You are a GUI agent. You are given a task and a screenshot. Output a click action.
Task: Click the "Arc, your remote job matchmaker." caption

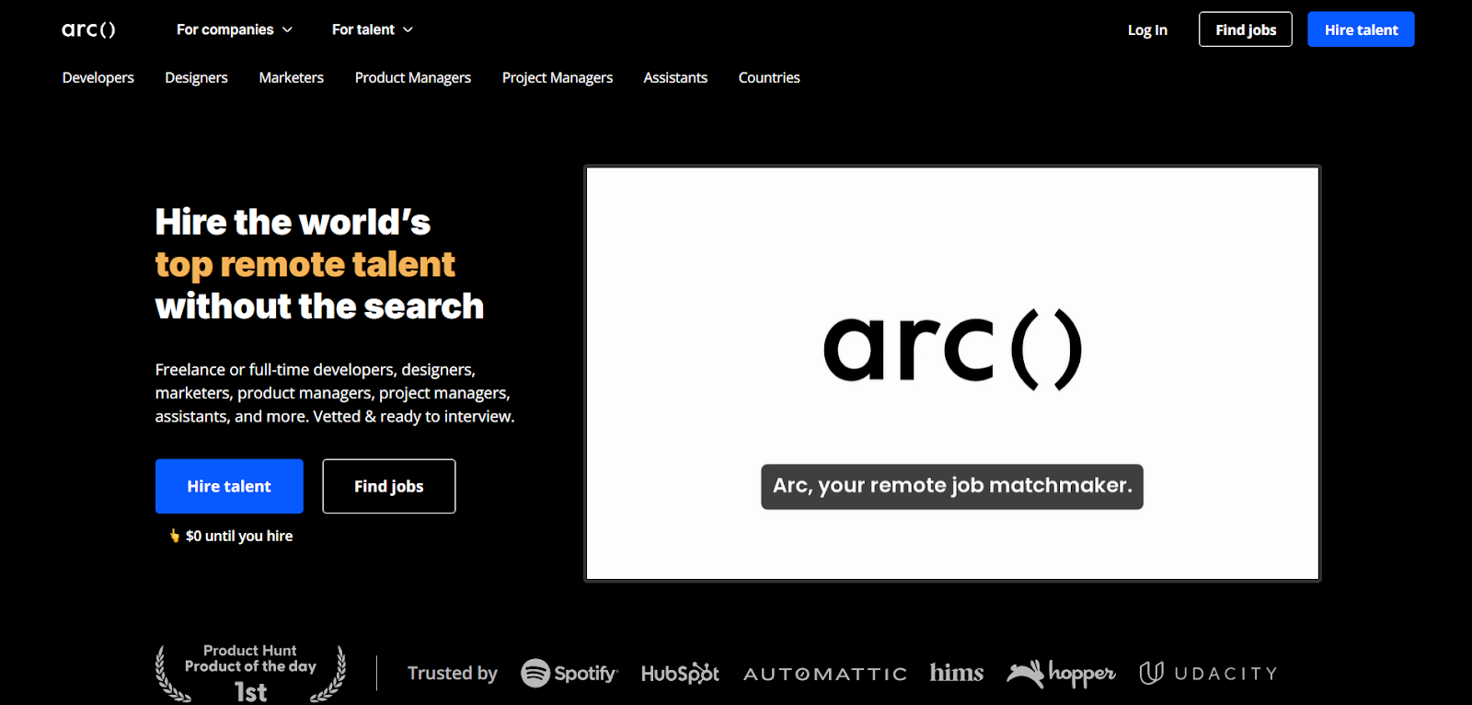pos(952,486)
